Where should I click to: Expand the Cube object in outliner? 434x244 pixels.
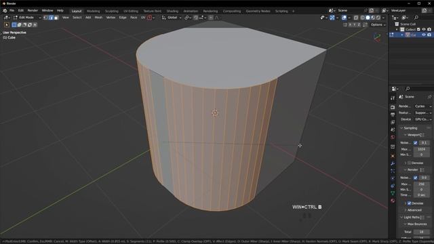(402, 35)
